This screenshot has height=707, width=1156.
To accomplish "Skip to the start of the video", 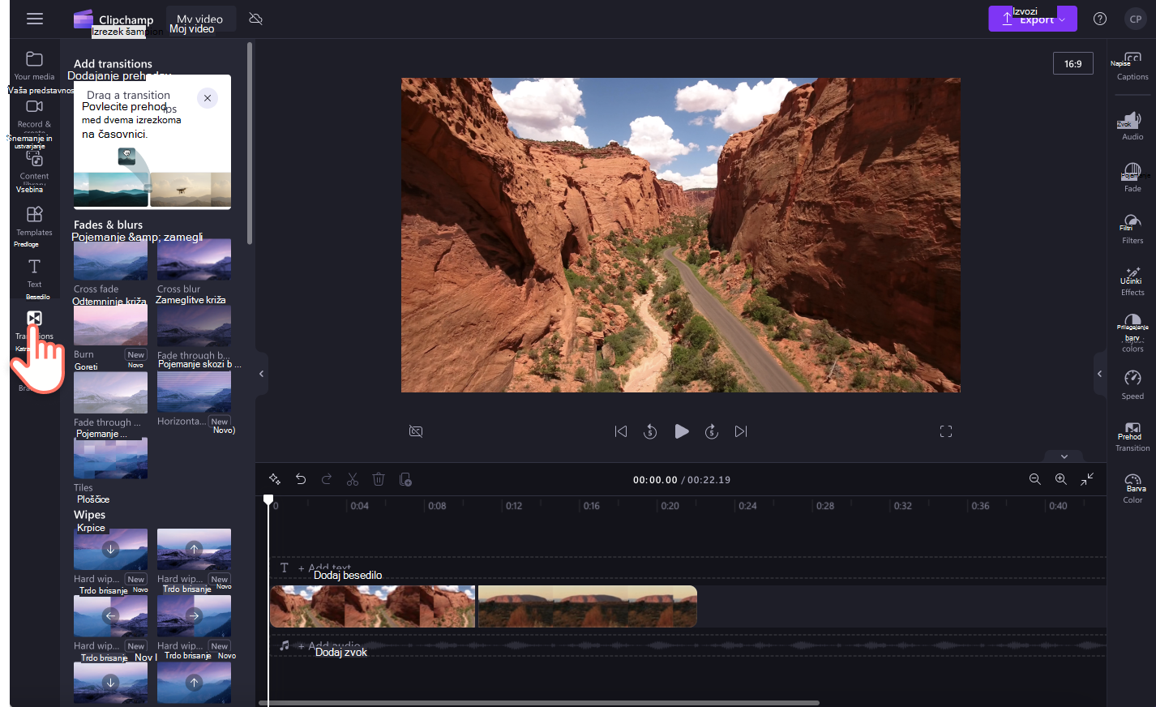I will point(621,431).
